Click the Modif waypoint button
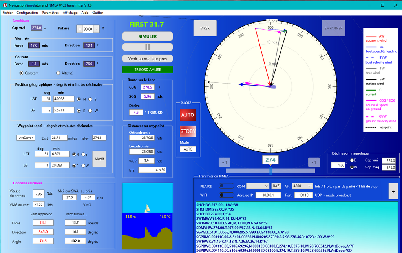402x253 pixels. click(x=99, y=159)
